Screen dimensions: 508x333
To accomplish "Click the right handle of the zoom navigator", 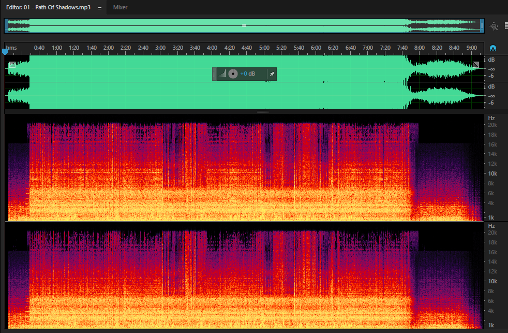I will point(482,25).
